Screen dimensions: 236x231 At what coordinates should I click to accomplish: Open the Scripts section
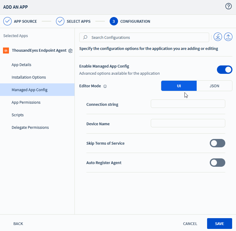pos(18,115)
